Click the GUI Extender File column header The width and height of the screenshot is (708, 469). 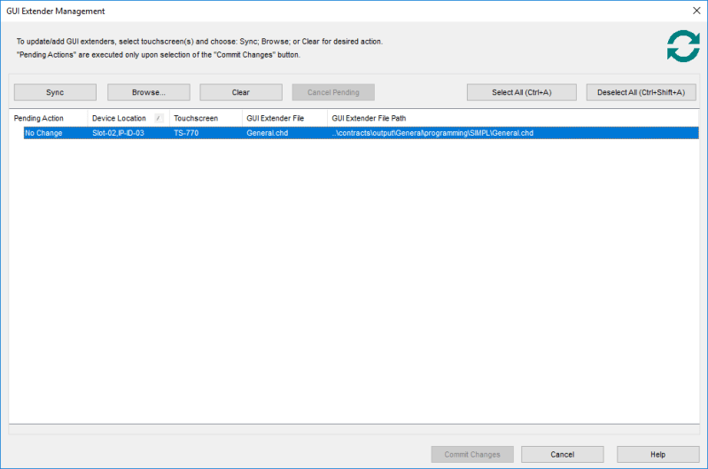click(276, 118)
